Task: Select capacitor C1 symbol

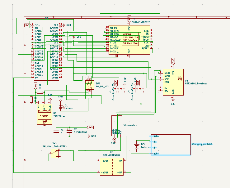Action: pos(56,132)
